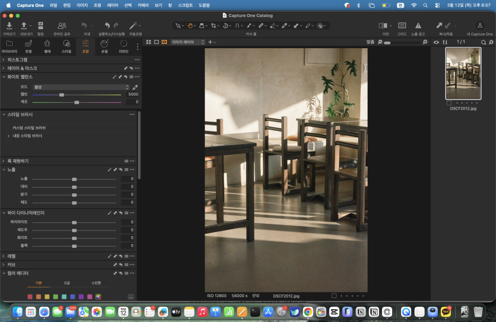Open the 이미지 레이어 layer dropdown
The width and height of the screenshot is (496, 322).
pyautogui.click(x=188, y=42)
